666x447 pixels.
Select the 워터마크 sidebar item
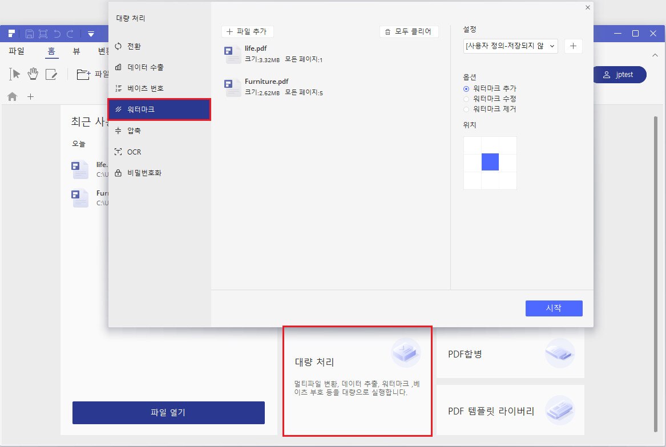point(159,109)
